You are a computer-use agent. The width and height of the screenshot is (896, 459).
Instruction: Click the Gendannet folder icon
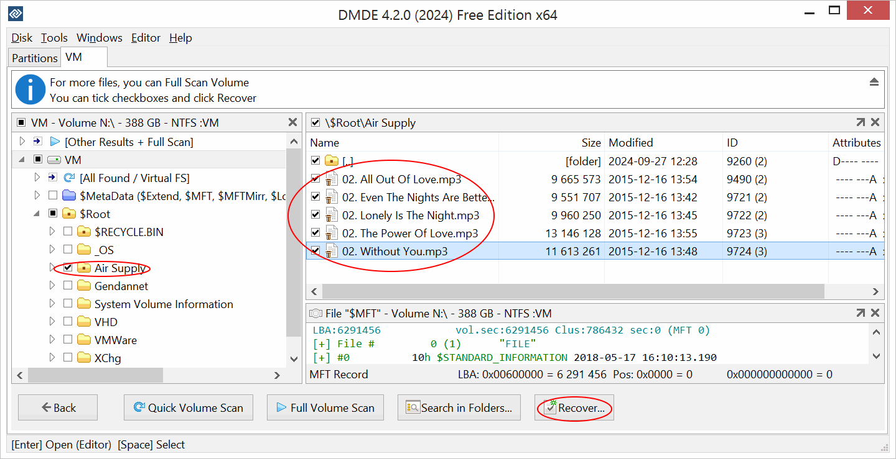(x=84, y=286)
